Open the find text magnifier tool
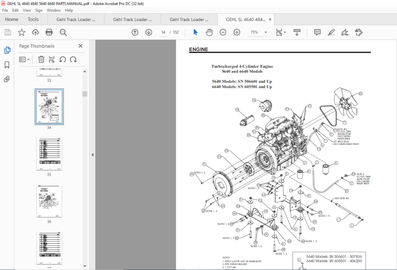The width and height of the screenshot is (397, 270). [x=63, y=32]
